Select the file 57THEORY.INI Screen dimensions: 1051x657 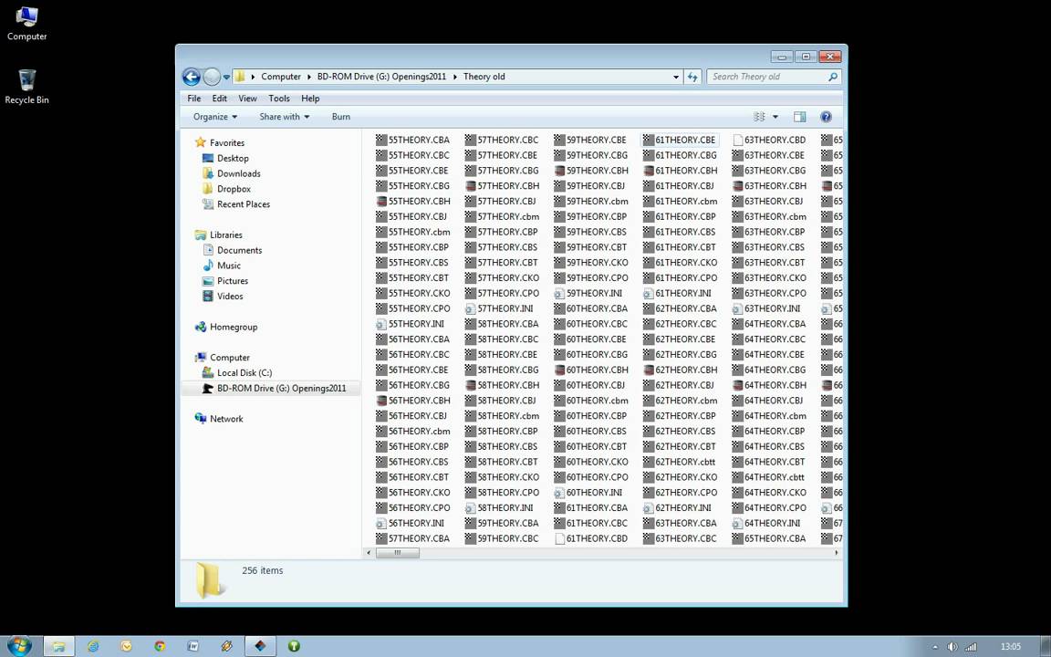(499, 308)
